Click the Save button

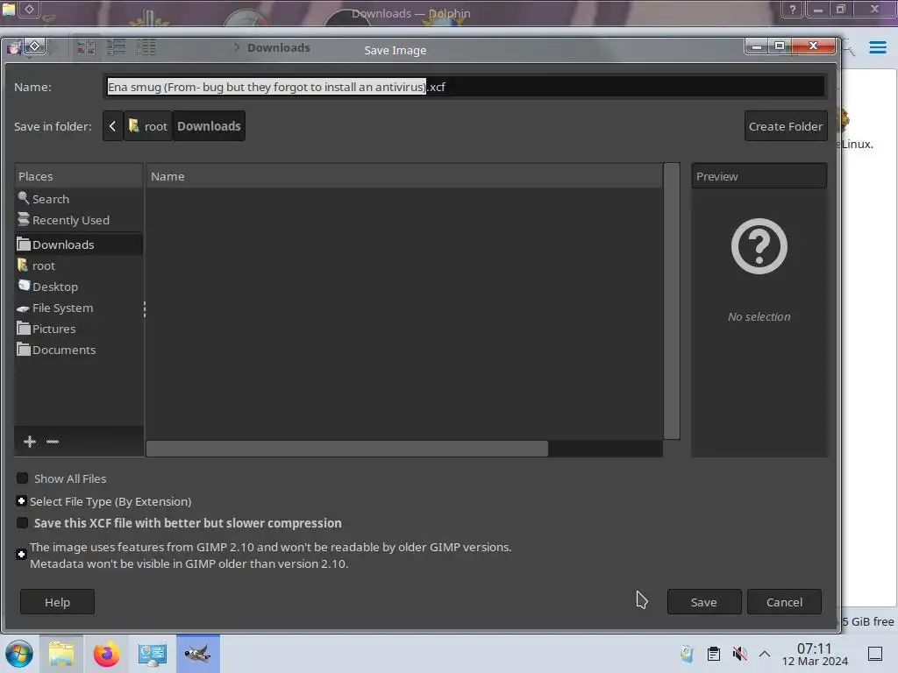click(704, 602)
